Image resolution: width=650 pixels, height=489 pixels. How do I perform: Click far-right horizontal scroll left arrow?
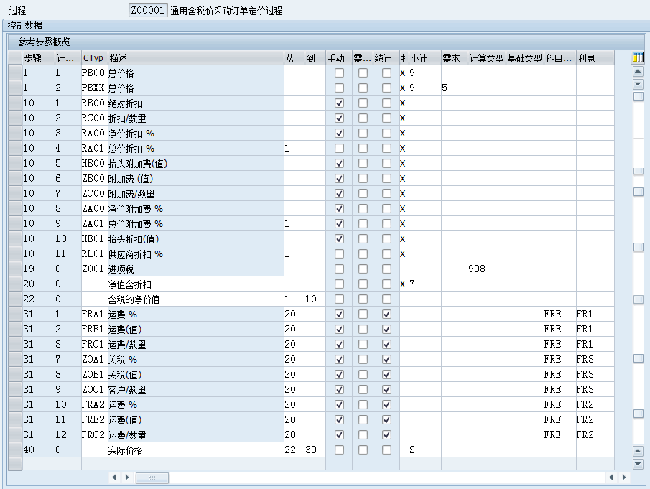click(x=611, y=478)
